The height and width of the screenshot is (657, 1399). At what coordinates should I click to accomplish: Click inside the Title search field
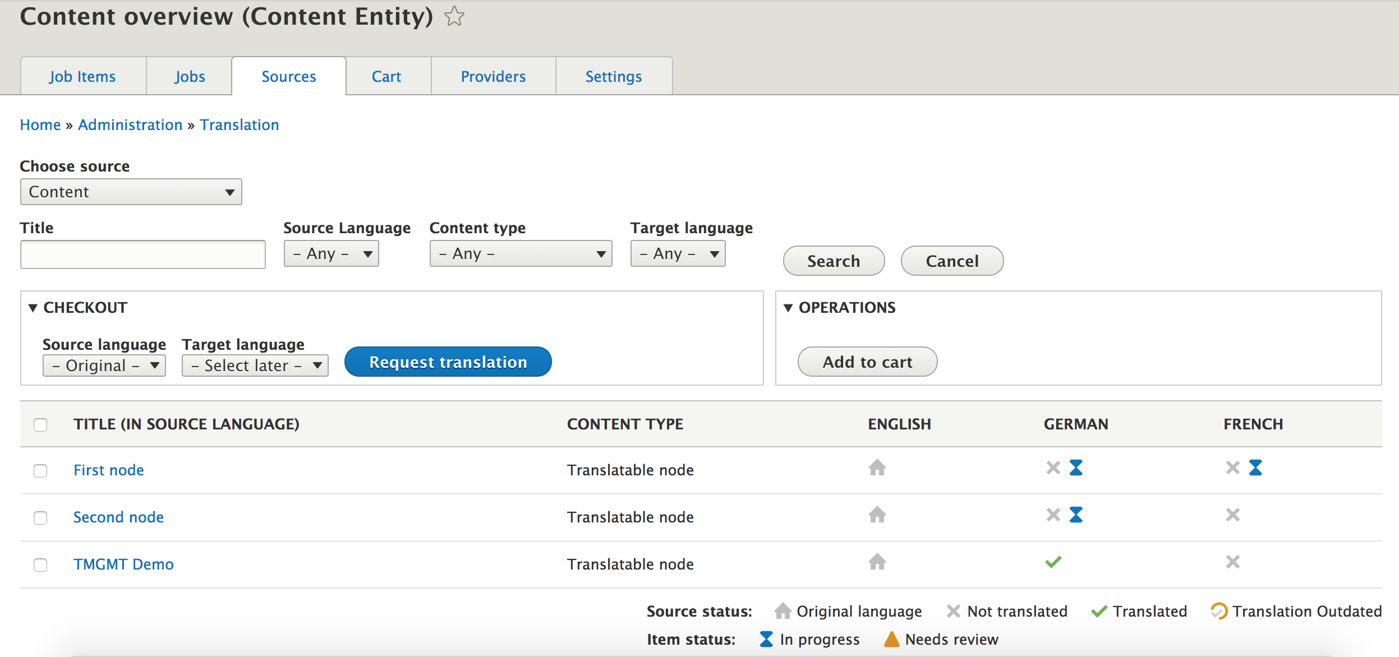pyautogui.click(x=142, y=254)
